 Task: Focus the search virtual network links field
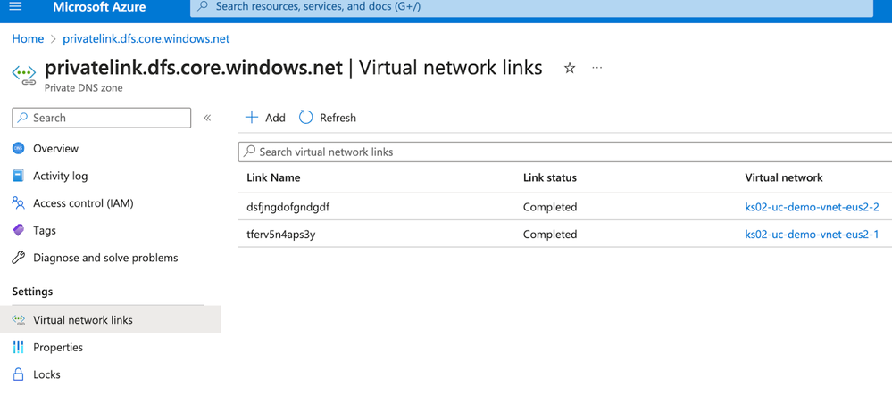[563, 152]
